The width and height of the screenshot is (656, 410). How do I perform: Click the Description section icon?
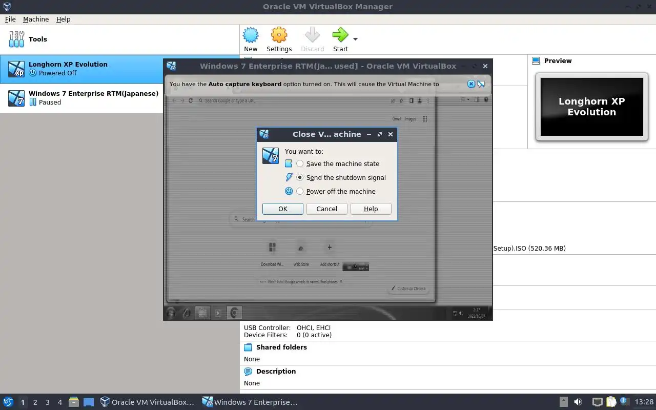(248, 371)
